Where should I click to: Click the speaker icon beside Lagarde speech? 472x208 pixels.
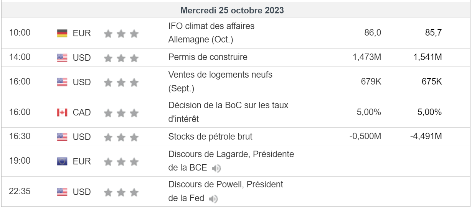pyautogui.click(x=216, y=168)
